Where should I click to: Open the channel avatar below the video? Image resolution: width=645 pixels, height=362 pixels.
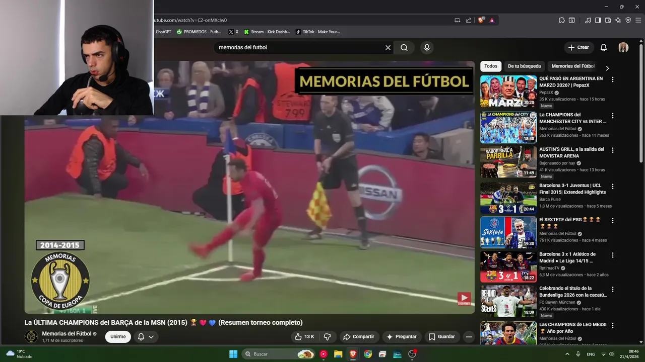pos(31,337)
